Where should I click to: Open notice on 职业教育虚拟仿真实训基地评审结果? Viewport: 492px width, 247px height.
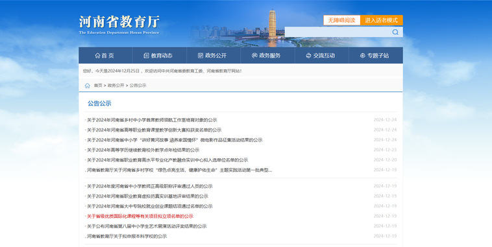tap(147, 196)
